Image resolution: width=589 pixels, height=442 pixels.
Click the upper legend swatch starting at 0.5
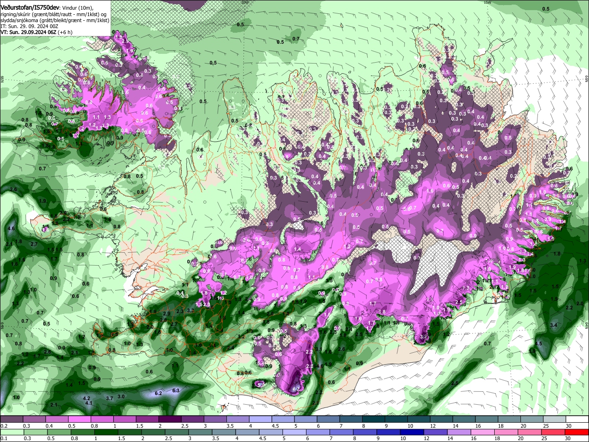(80, 419)
